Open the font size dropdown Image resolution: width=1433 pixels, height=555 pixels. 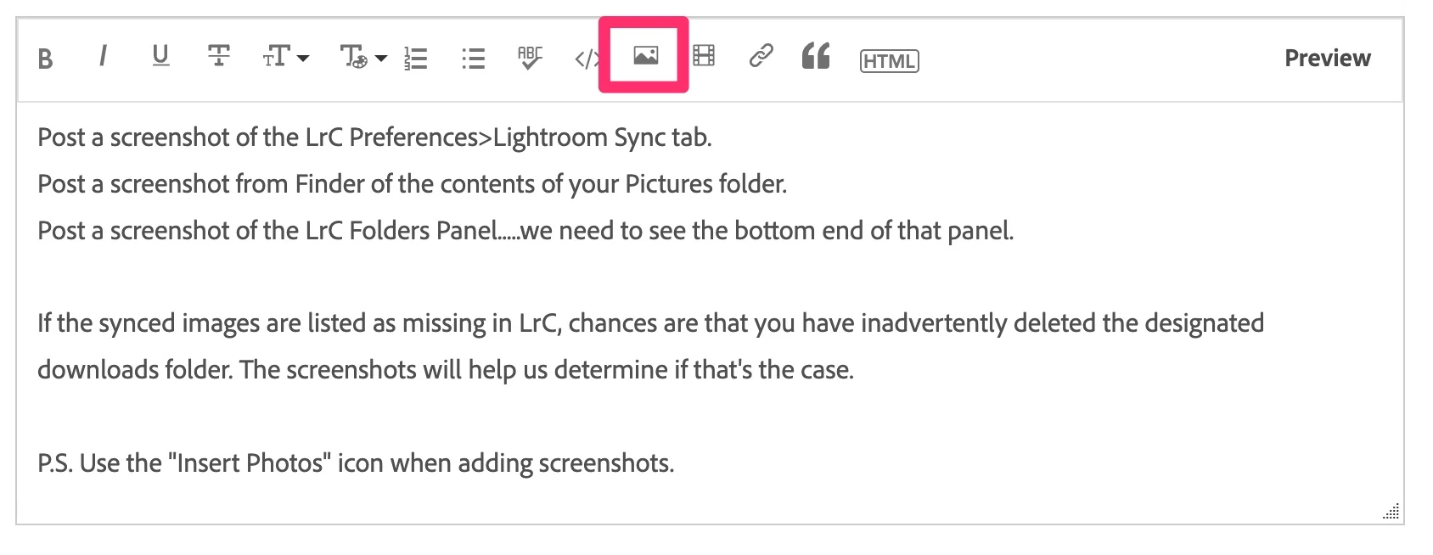click(x=285, y=57)
